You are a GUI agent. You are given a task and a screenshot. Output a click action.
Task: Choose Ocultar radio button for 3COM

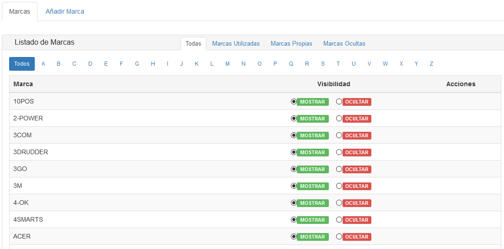[x=339, y=135]
